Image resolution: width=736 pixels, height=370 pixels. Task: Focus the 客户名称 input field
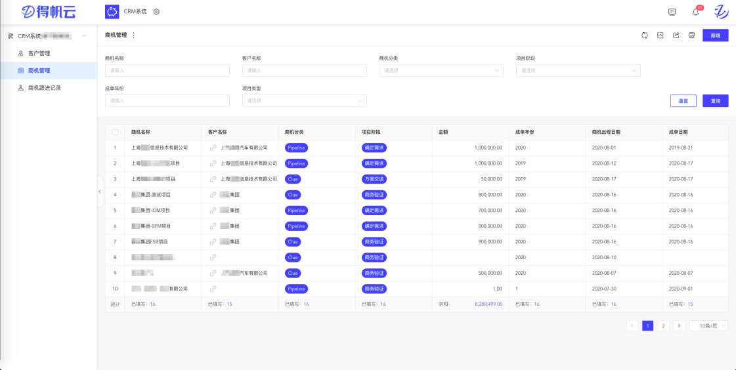(304, 71)
